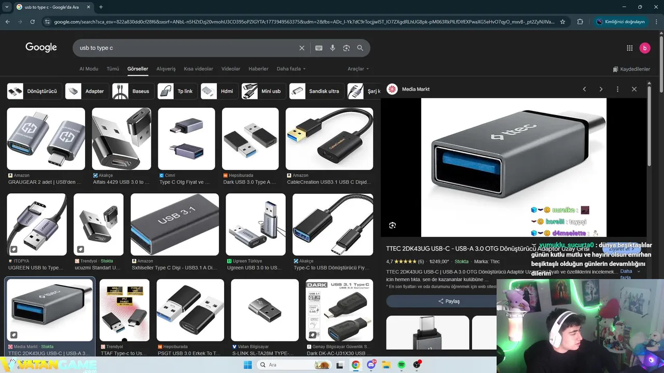
Task: Click the Chrome address bar URL
Action: click(x=303, y=22)
